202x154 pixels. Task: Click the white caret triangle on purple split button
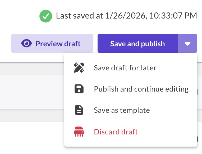(187, 44)
